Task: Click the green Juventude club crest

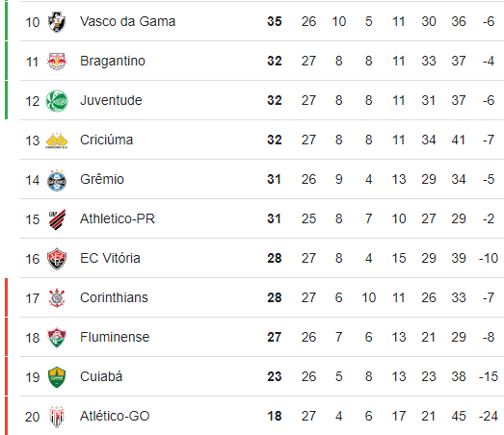Action: (57, 101)
